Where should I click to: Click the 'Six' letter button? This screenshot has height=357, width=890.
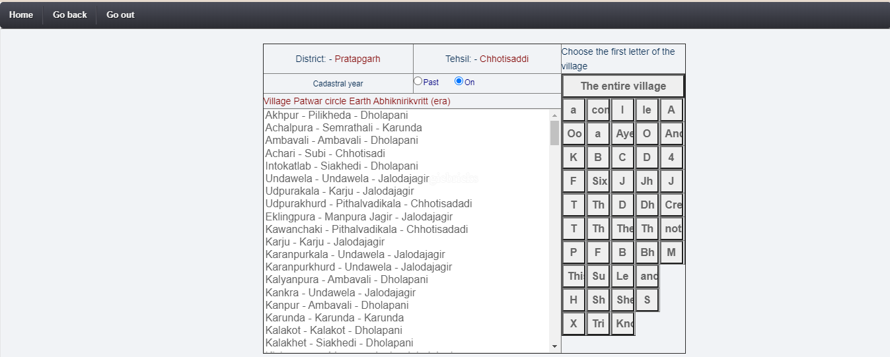[x=599, y=181]
